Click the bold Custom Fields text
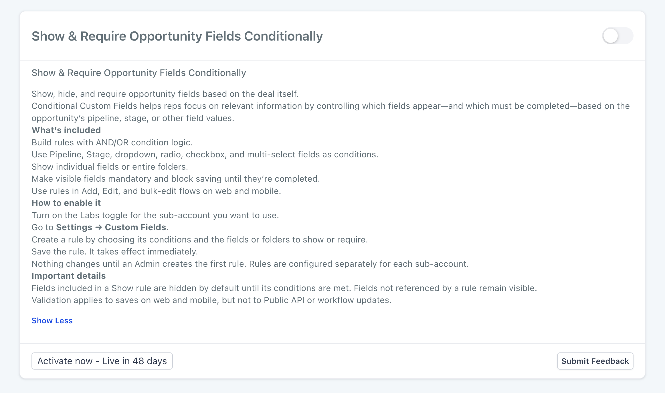This screenshot has width=665, height=393. (136, 227)
